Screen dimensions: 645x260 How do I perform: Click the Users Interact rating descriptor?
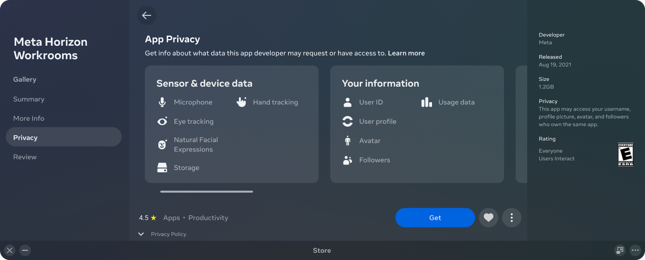pyautogui.click(x=557, y=159)
